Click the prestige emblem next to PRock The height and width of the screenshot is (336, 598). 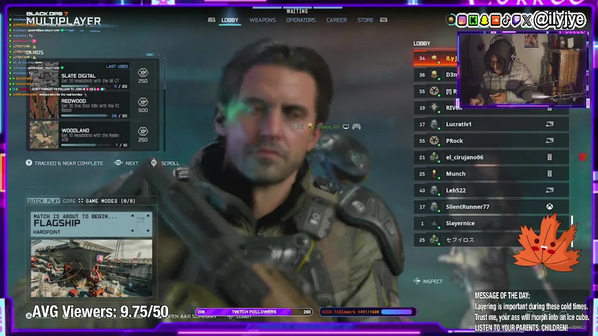[434, 140]
